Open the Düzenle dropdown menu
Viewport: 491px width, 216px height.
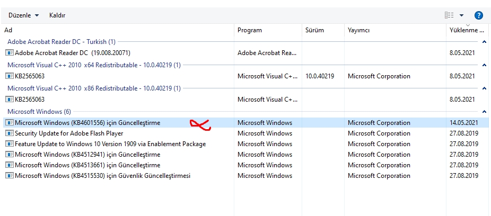24,15
